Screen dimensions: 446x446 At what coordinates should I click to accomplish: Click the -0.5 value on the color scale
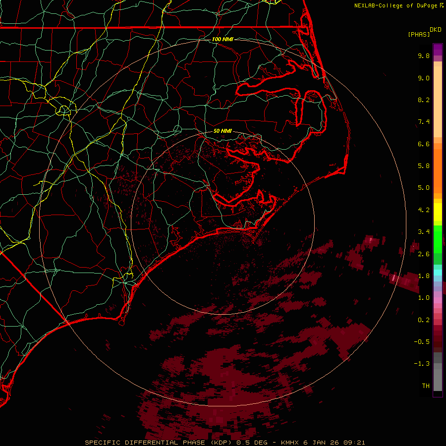click(422, 342)
